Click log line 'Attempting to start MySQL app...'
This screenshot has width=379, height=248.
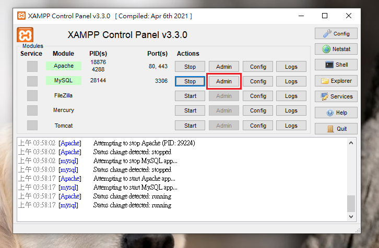135,188
